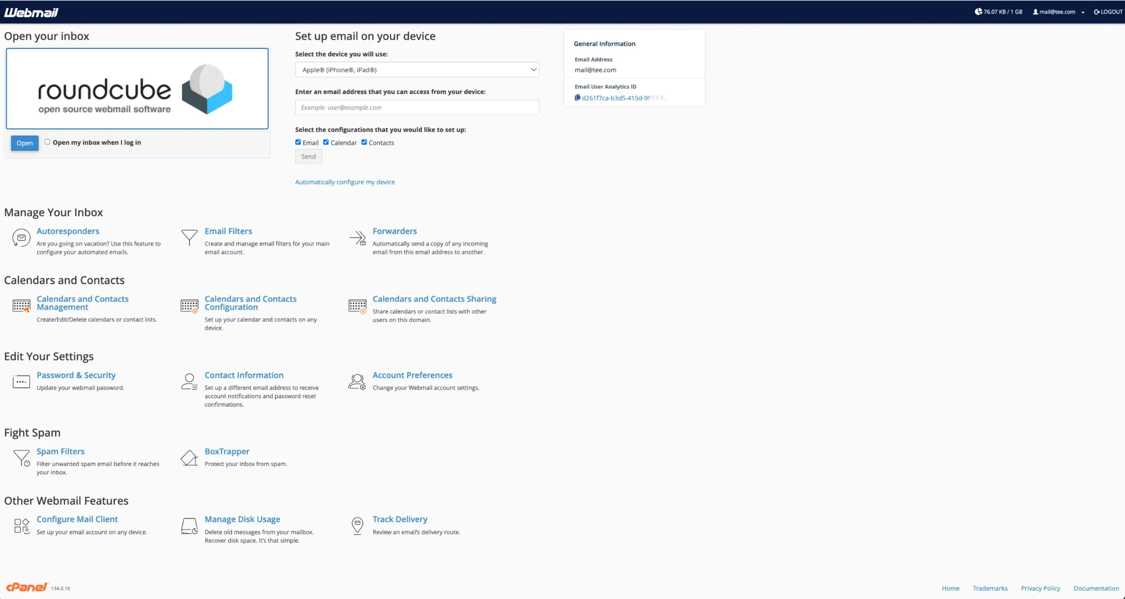Go to Home in footer
Image resolution: width=1125 pixels, height=599 pixels.
[951, 588]
